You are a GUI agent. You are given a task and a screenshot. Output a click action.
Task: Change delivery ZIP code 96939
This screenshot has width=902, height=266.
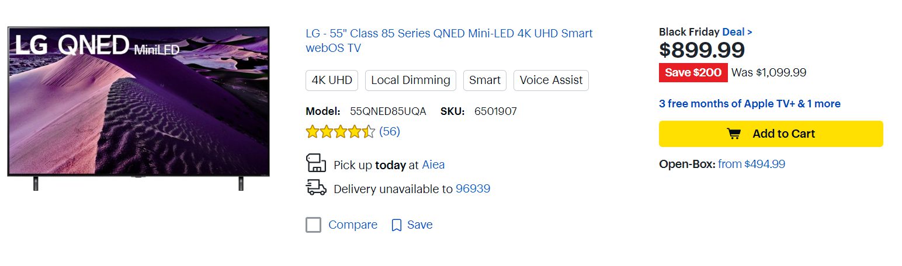(x=473, y=189)
